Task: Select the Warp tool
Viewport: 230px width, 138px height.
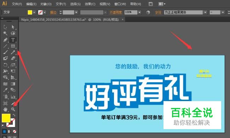Action: point(5,71)
